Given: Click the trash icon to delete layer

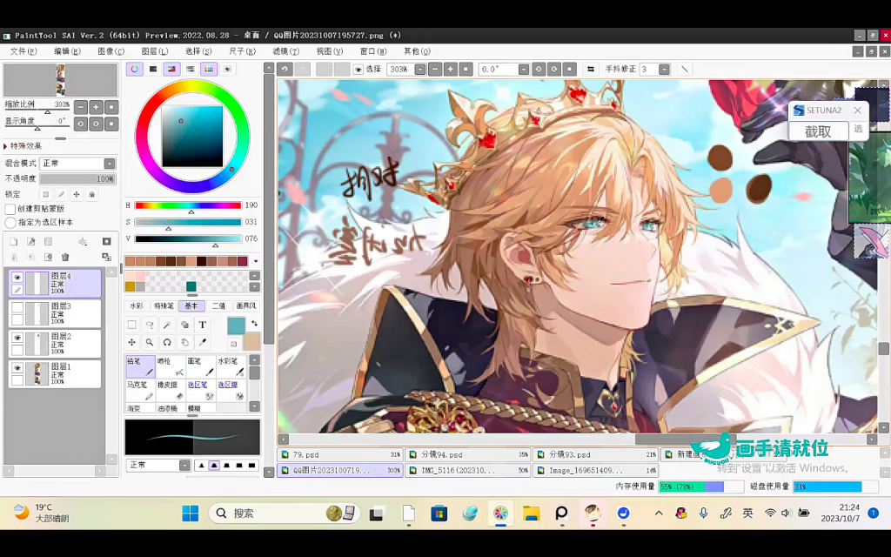Looking at the screenshot, I should 65,257.
